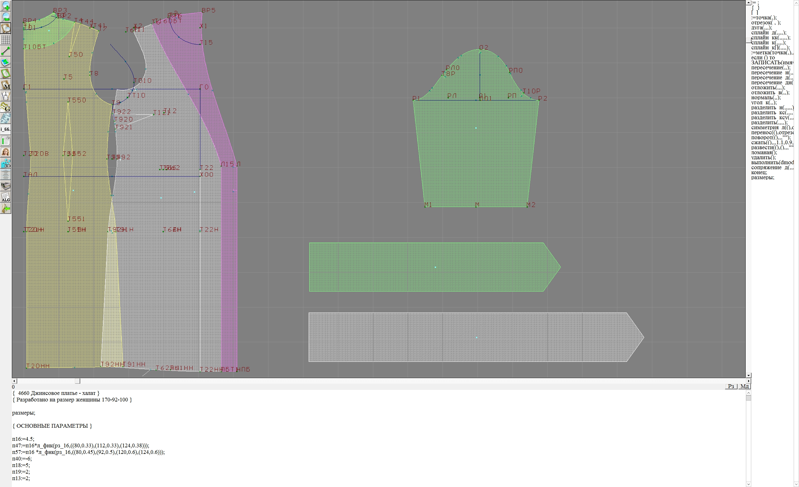Click the ALG algorithm document icon
Image resolution: width=799 pixels, height=487 pixels.
6,197
